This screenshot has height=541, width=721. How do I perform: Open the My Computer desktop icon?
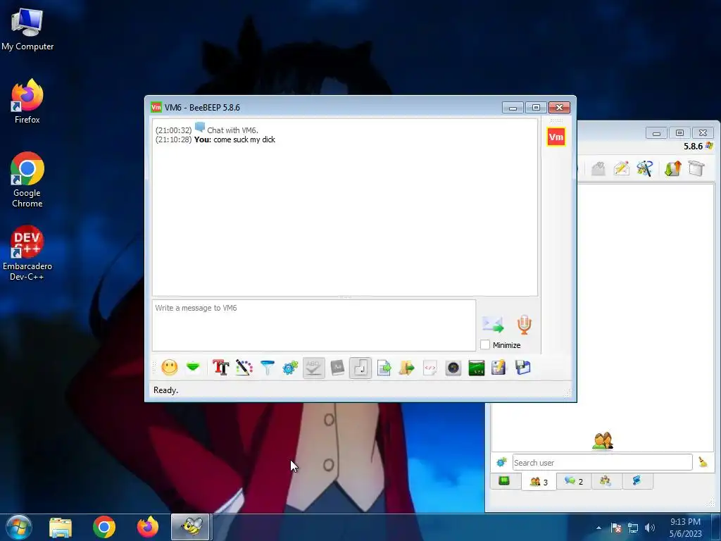point(27,30)
